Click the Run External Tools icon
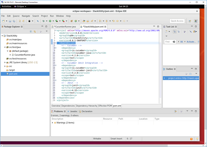This screenshot has height=147, width=207. tap(63, 21)
